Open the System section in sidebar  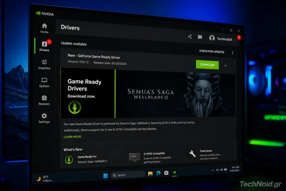[44, 83]
